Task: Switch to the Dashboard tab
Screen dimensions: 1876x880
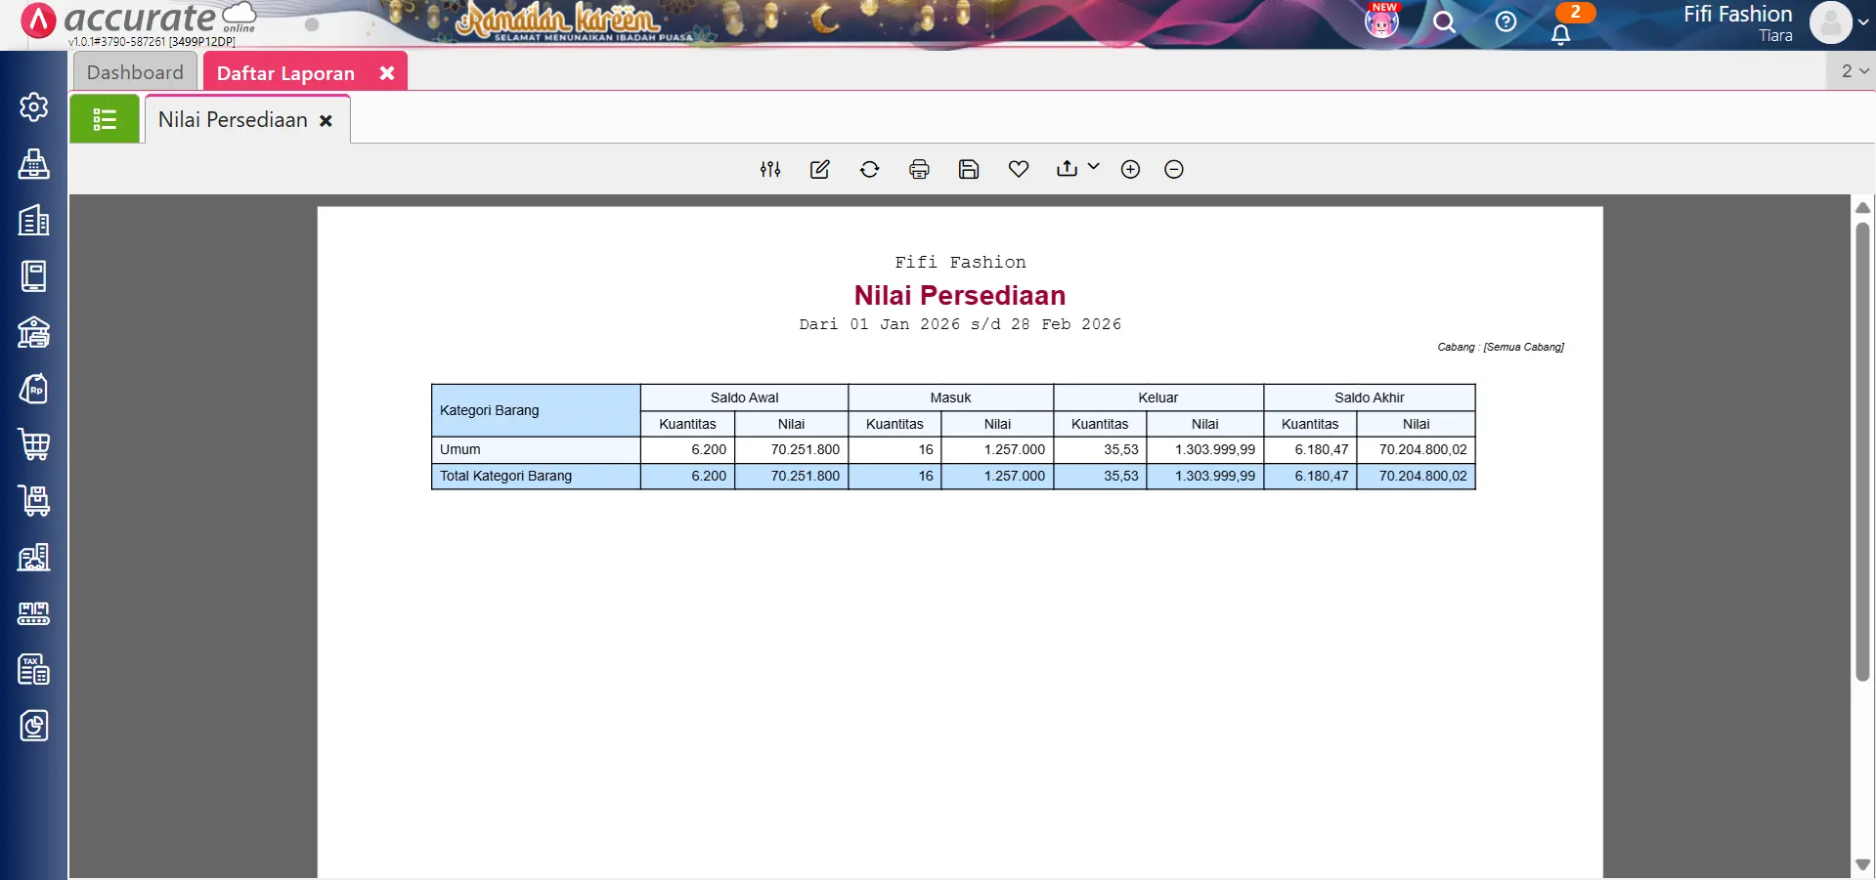Action: (135, 72)
